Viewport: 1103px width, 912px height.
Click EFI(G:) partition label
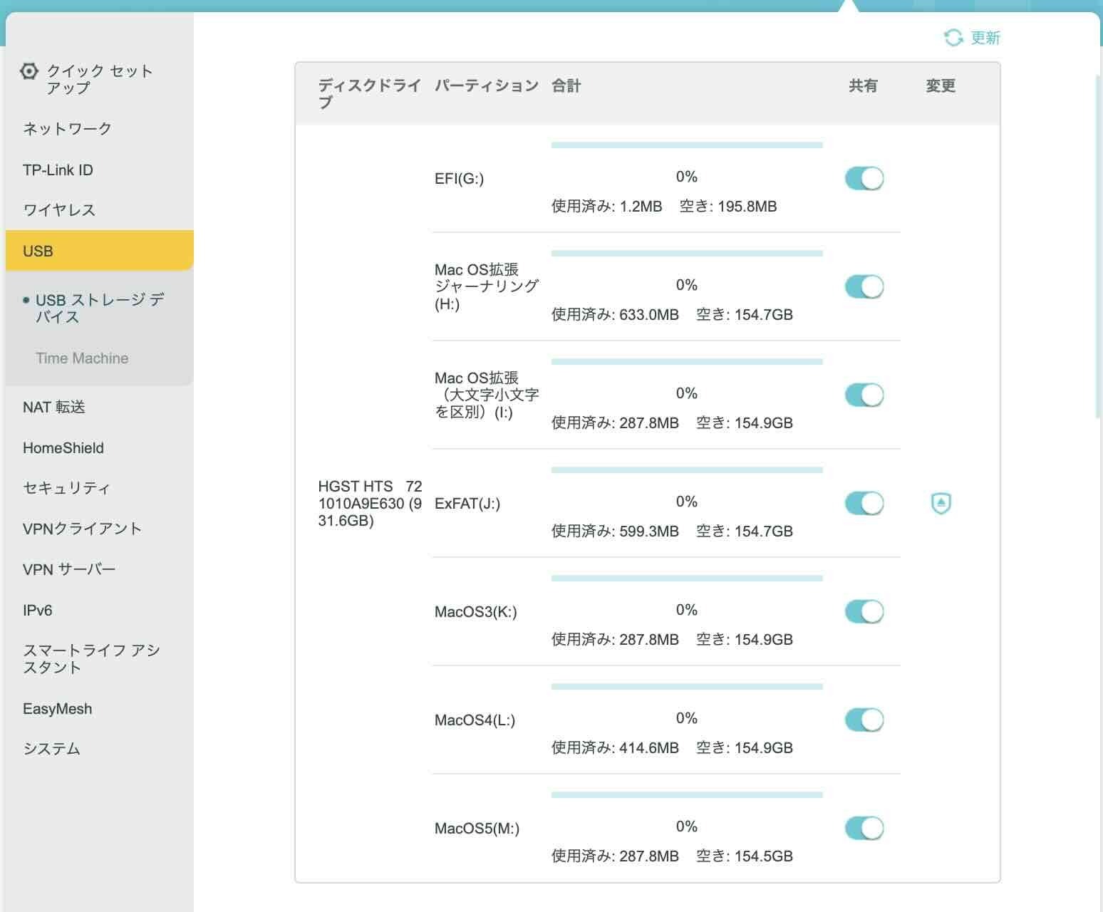pyautogui.click(x=459, y=179)
